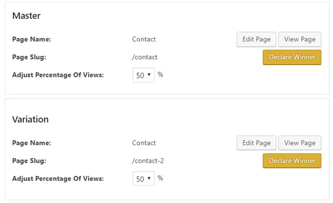Declare the Variation page as winner
333x203 pixels.
[x=292, y=161]
